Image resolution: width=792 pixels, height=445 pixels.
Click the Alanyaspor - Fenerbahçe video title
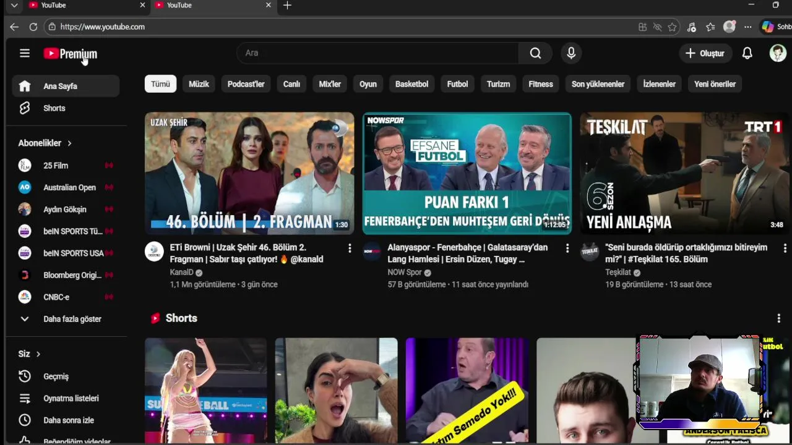[x=468, y=253]
